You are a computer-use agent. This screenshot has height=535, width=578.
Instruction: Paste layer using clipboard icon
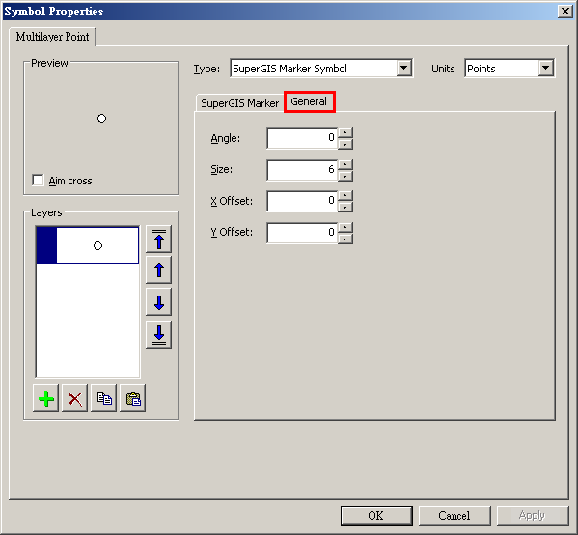133,399
